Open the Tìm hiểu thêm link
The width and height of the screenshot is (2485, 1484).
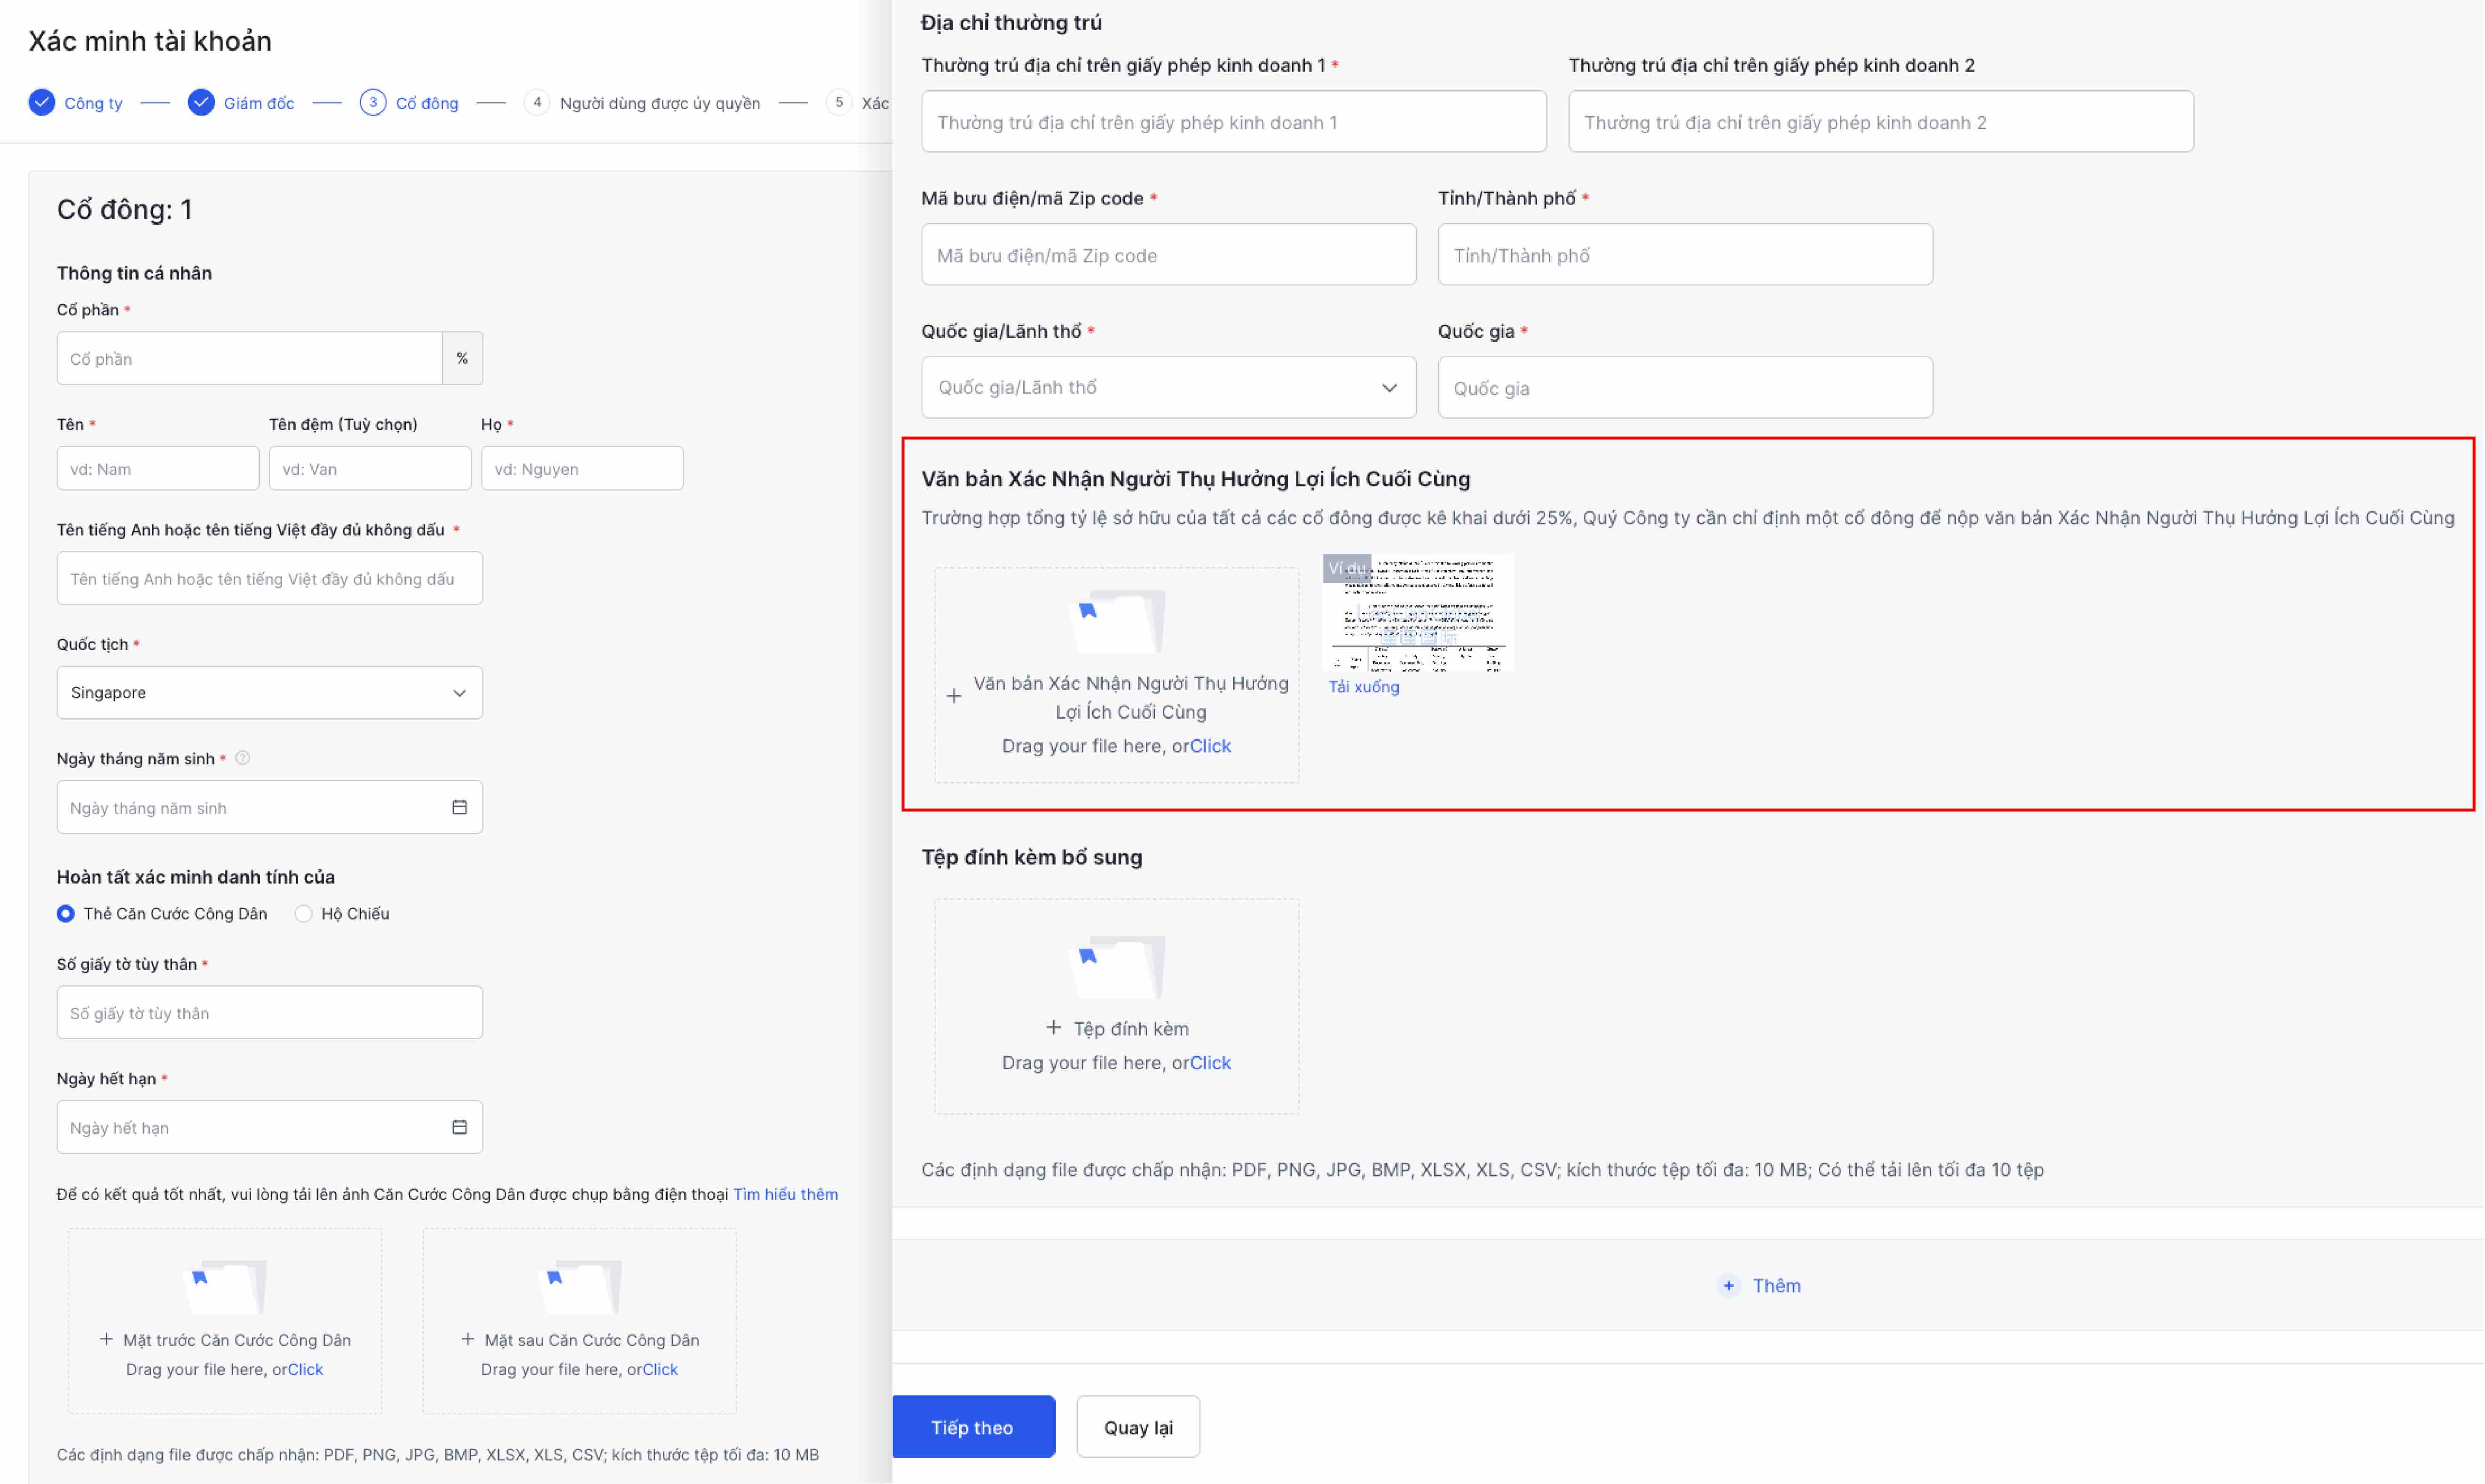[x=785, y=1194]
